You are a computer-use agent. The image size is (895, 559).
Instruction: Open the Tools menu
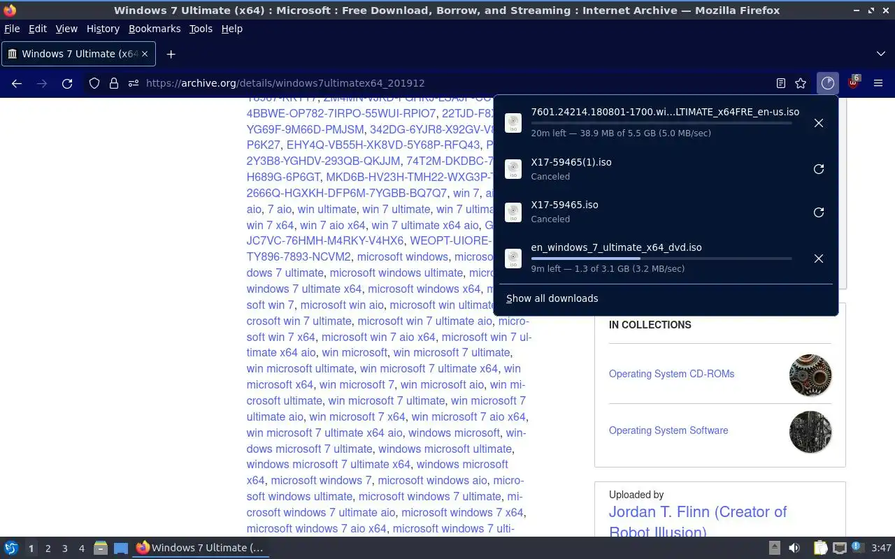201,29
